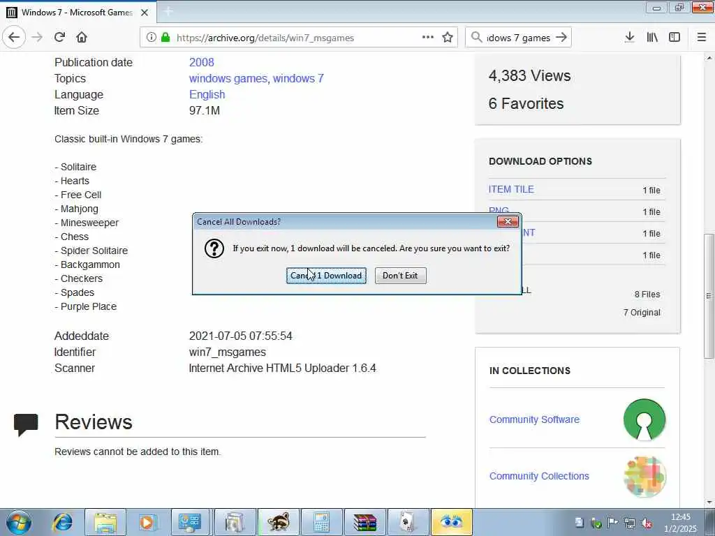The image size is (715, 536).
Task: Click the 7 Original text
Action: tap(642, 313)
